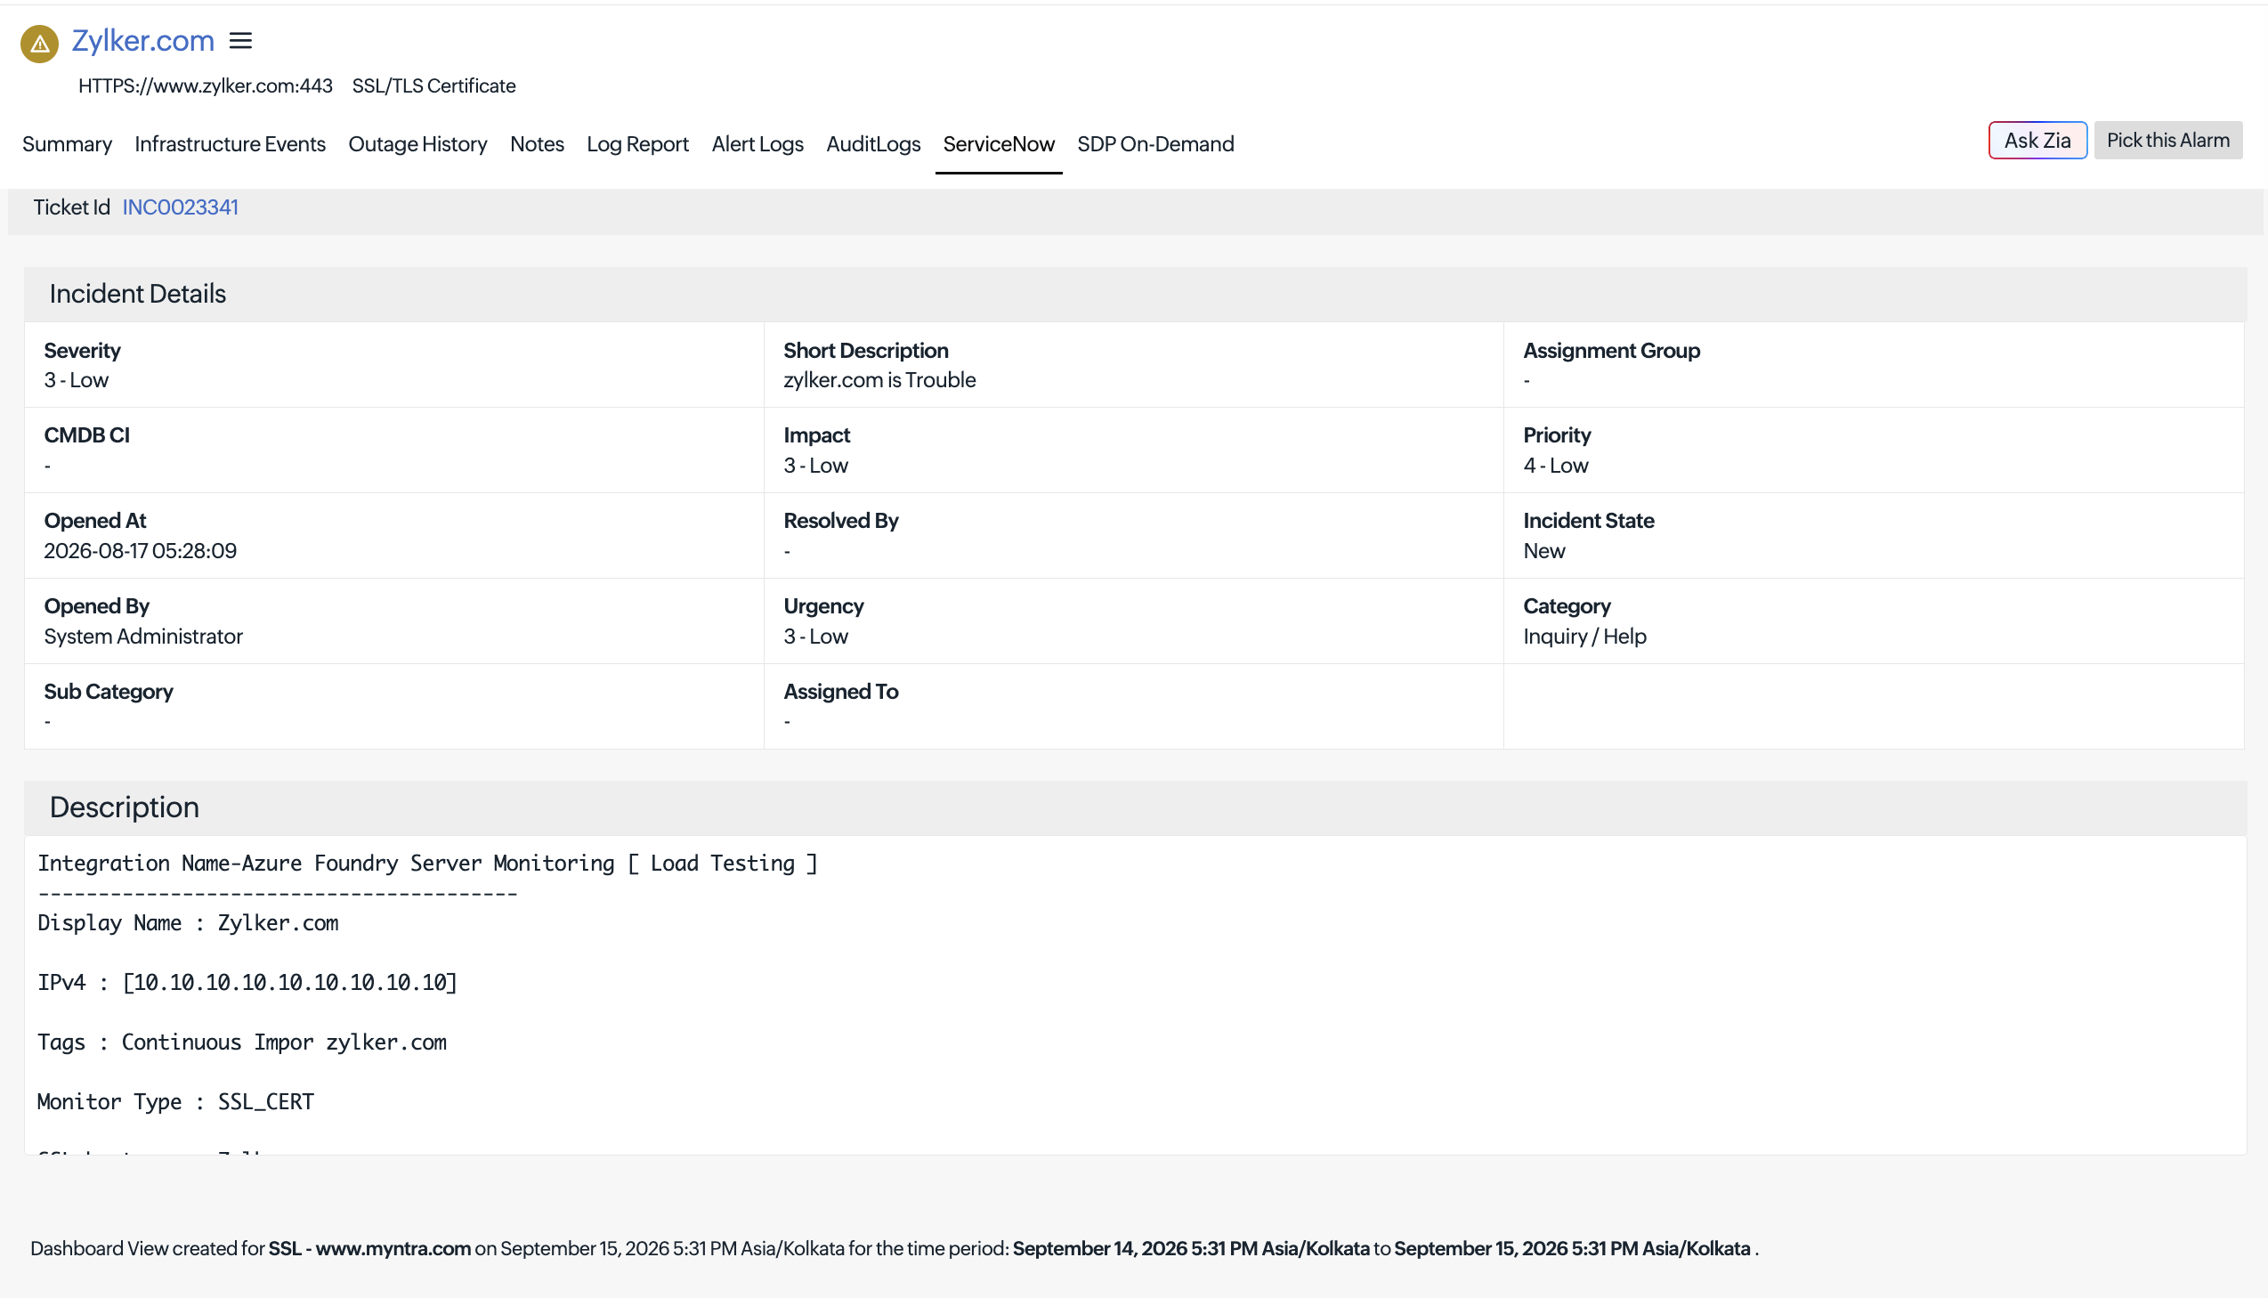
Task: Click the Category value Inquiry / Help
Action: pyautogui.click(x=1585, y=637)
